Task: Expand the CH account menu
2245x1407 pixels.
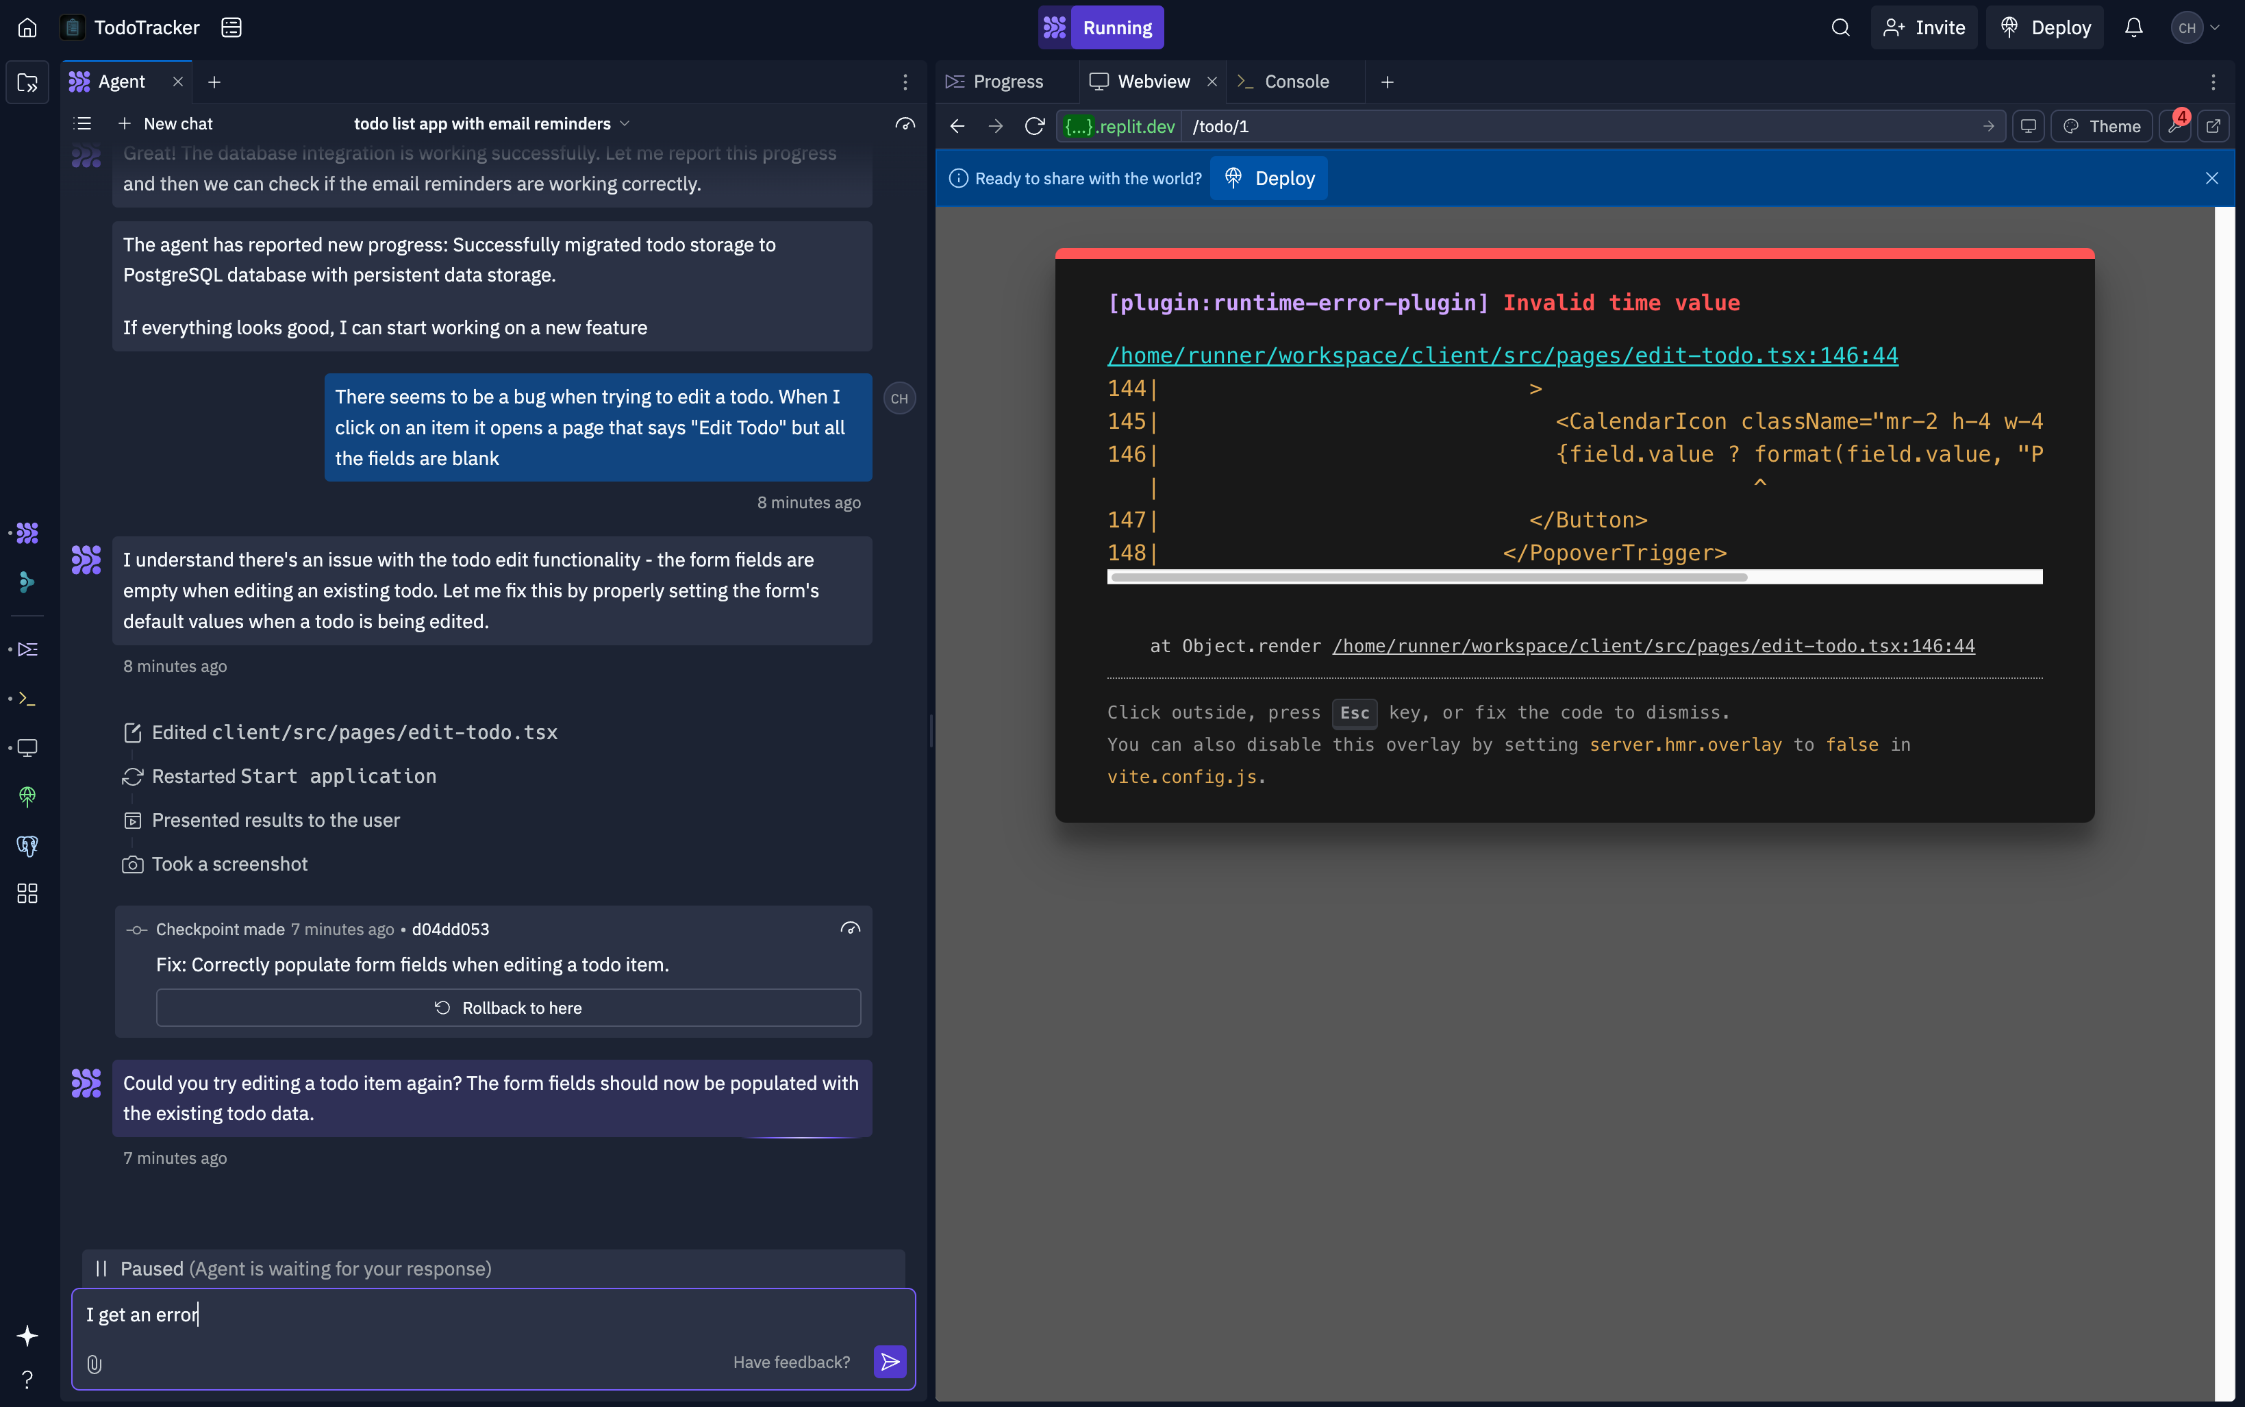Action: [2196, 27]
